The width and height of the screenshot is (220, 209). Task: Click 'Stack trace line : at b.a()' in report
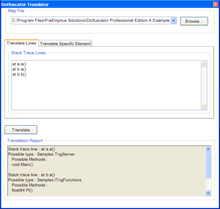coord(31,175)
